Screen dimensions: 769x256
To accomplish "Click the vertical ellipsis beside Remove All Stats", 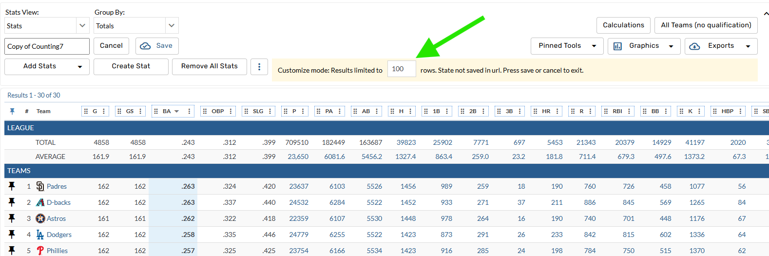I will [259, 66].
